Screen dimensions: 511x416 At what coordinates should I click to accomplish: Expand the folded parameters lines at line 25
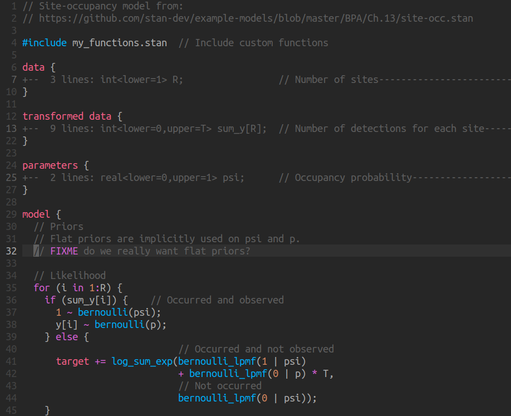267,178
